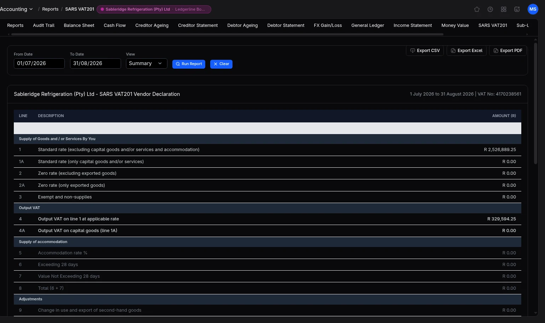
Task: Open the MS user avatar menu
Action: [x=533, y=9]
